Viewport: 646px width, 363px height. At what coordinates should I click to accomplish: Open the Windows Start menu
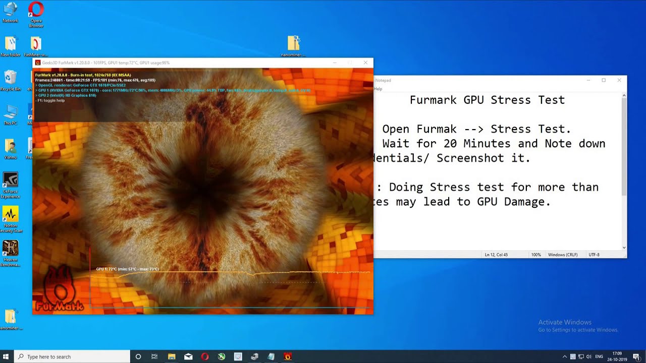pos(6,356)
